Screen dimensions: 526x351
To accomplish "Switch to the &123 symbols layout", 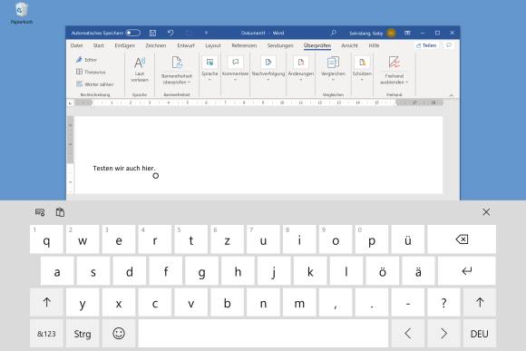I will (46, 333).
